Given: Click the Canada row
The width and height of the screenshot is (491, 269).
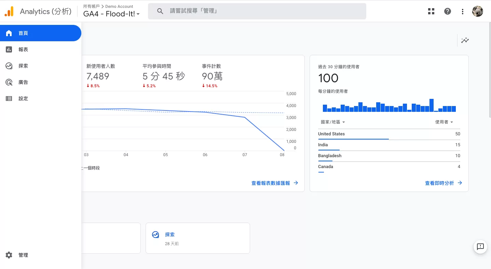Looking at the screenshot, I should pyautogui.click(x=389, y=167).
